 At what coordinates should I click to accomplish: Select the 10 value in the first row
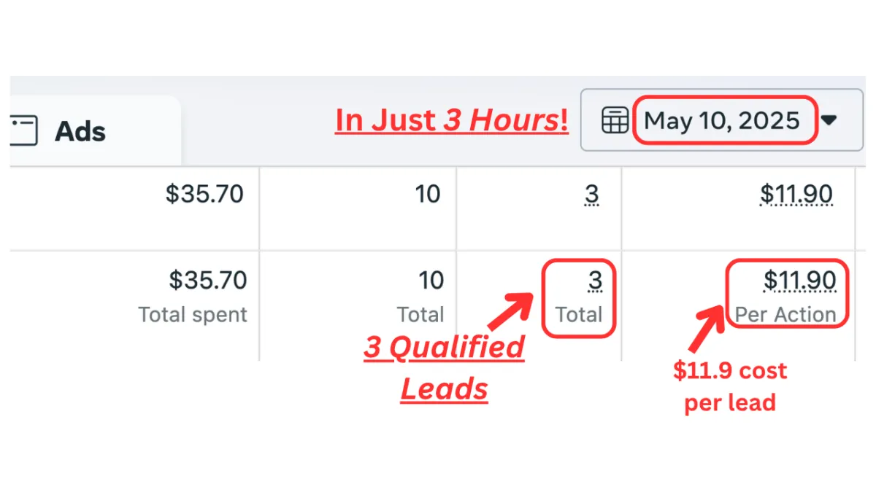click(x=428, y=194)
